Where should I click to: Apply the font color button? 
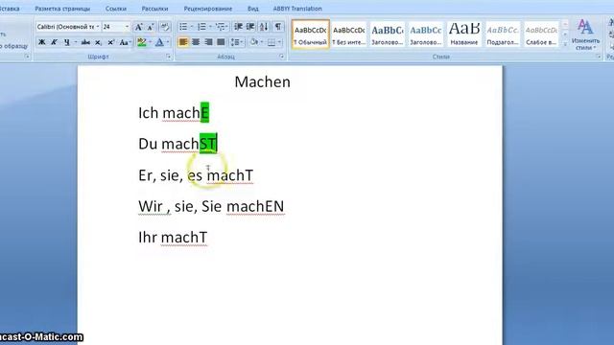(x=159, y=42)
